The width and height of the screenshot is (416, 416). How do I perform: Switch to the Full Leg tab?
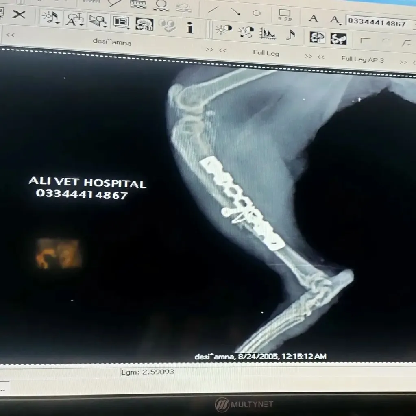point(266,53)
